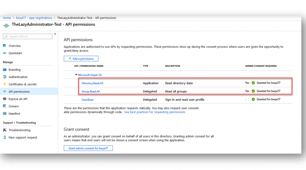Click the Overview grid icon
The width and height of the screenshot is (306, 170).
click(x=4, y=46)
